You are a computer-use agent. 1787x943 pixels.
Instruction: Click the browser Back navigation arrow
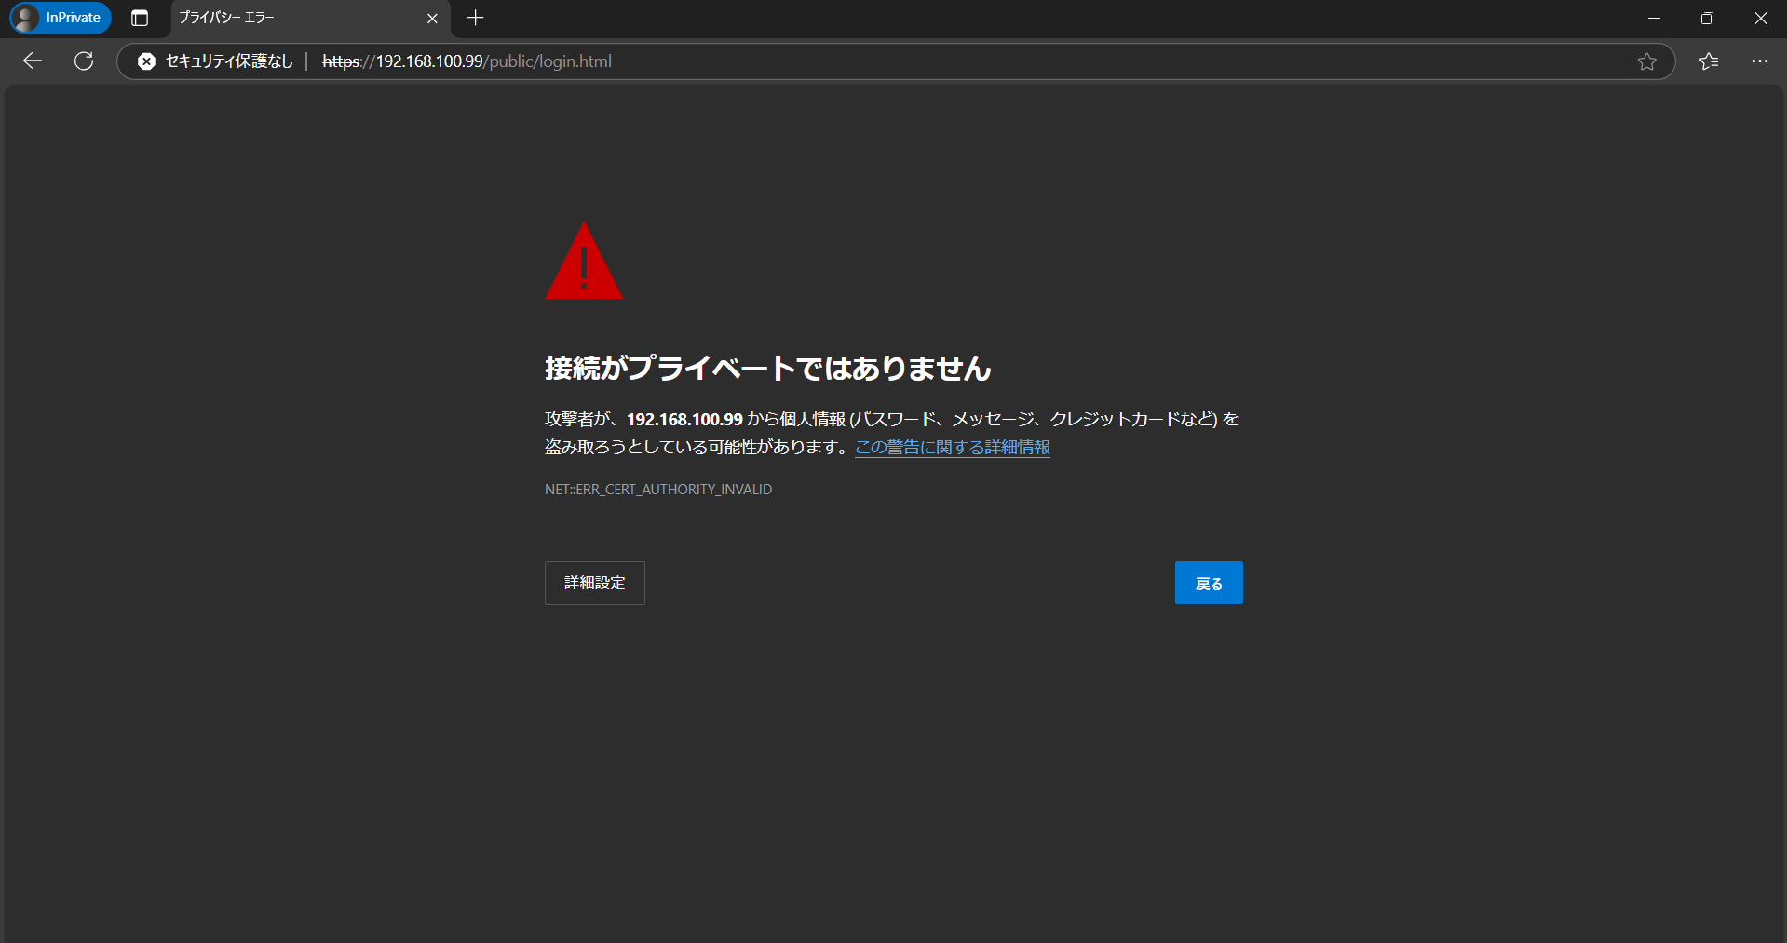tap(32, 61)
